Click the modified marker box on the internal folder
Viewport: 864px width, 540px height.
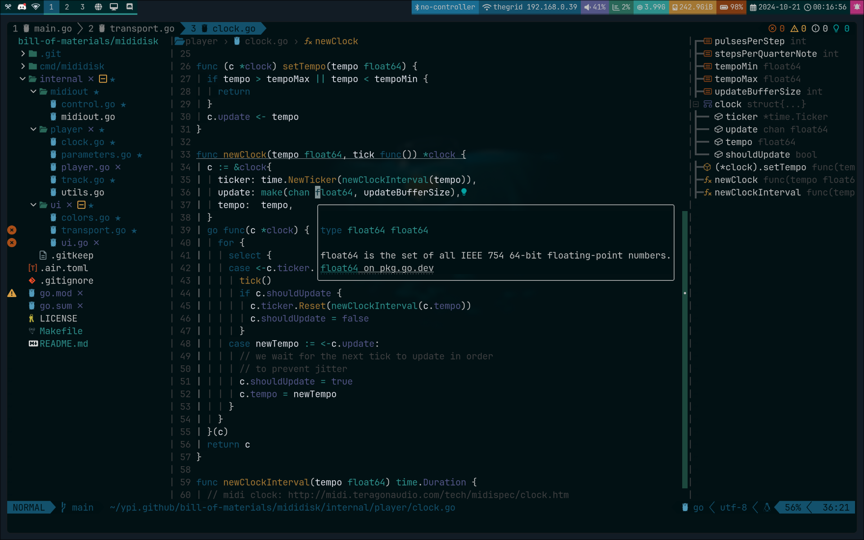(x=103, y=79)
